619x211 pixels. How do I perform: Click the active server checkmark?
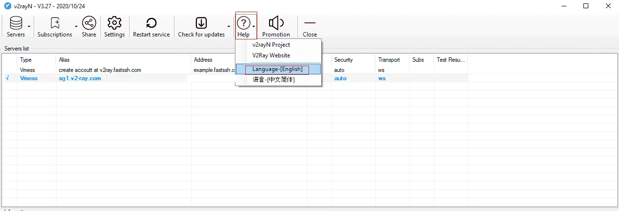[7, 78]
